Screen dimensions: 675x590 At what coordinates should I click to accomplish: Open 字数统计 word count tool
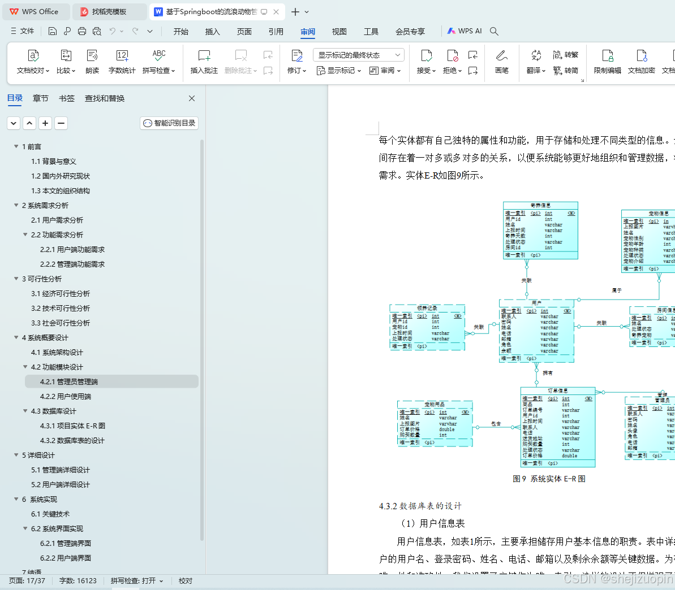coord(122,62)
